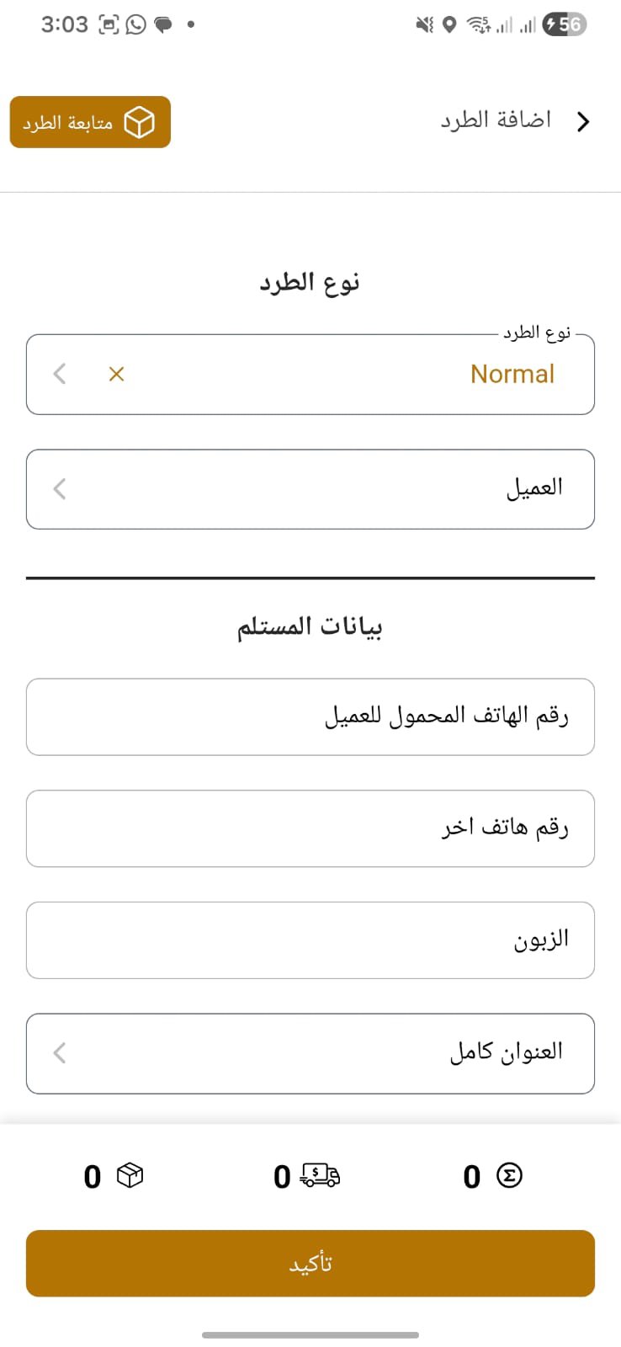Tap the package box icon in متابعة الطرد
This screenshot has height=1347, width=621.
pyautogui.click(x=140, y=122)
